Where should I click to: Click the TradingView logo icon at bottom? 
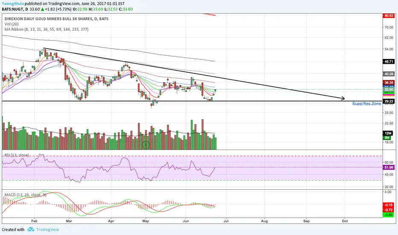coord(31,229)
